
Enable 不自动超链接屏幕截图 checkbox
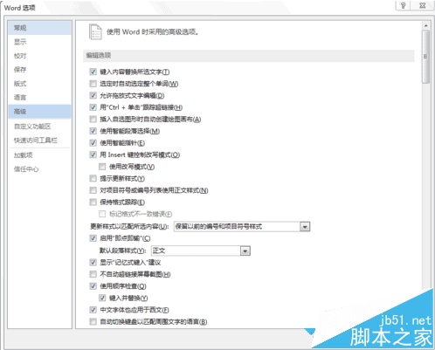click(93, 274)
